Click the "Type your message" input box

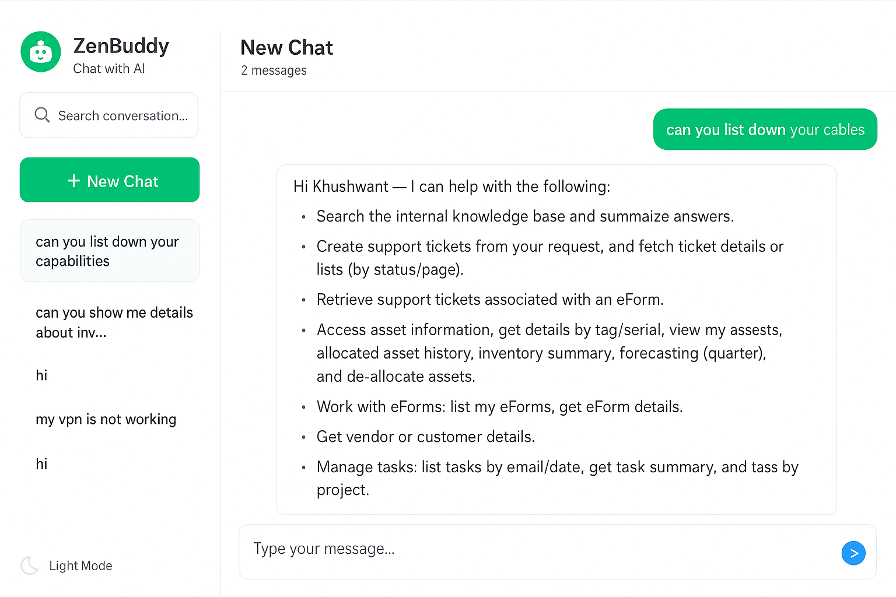click(537, 549)
